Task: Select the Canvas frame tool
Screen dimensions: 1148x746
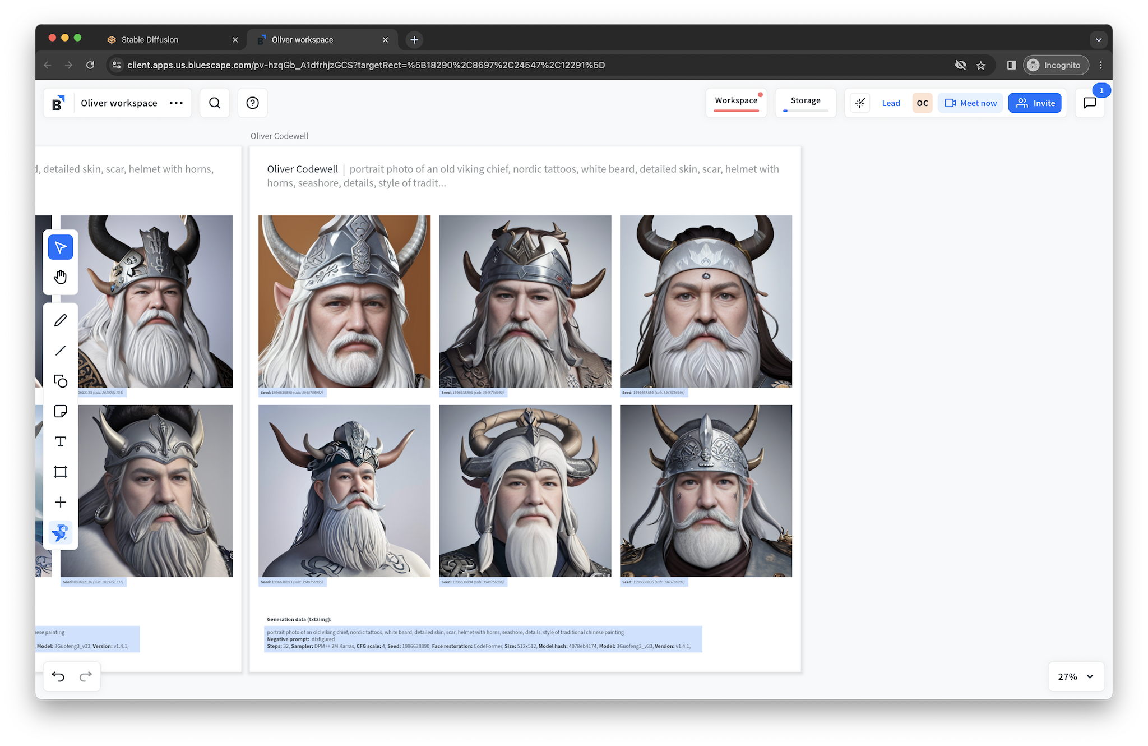Action: [61, 472]
